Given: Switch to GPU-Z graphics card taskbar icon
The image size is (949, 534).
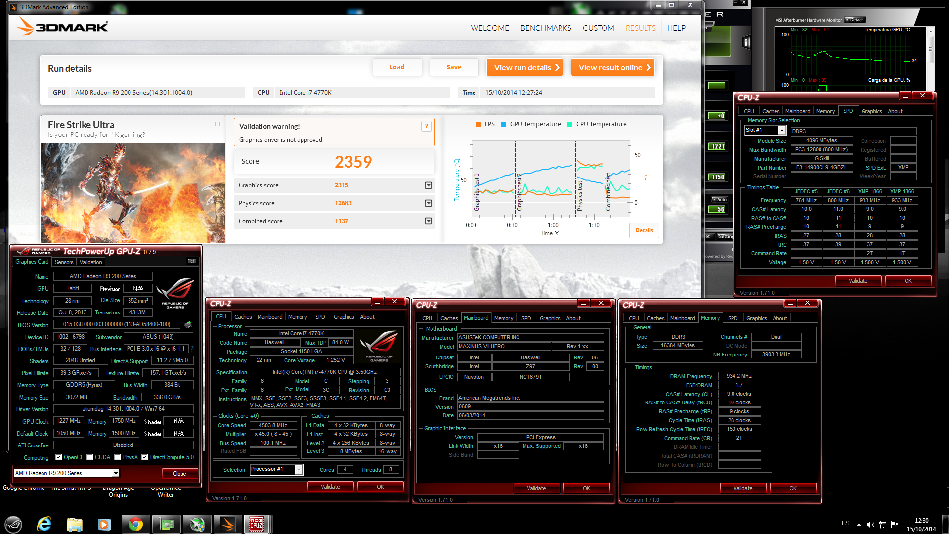Looking at the screenshot, I should (x=166, y=524).
